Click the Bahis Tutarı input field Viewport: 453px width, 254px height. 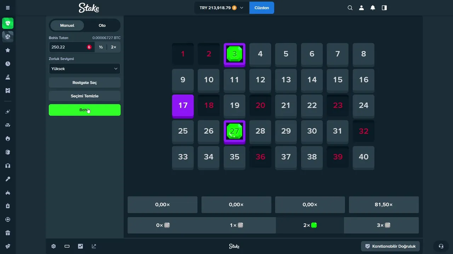72,47
